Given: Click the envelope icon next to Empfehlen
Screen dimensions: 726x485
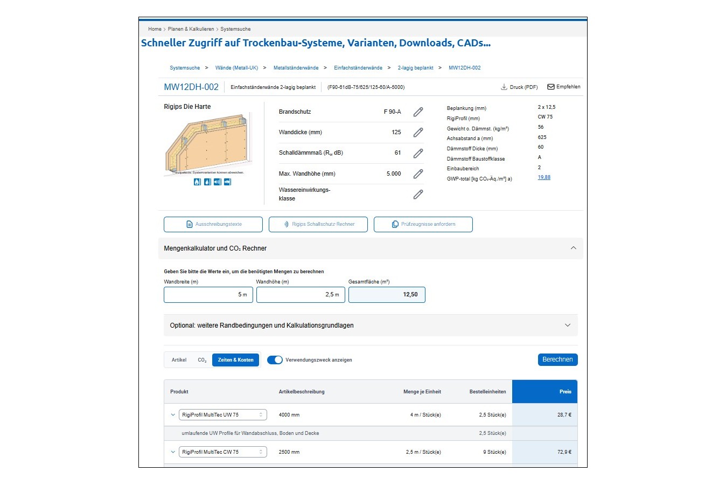Looking at the screenshot, I should 551,87.
